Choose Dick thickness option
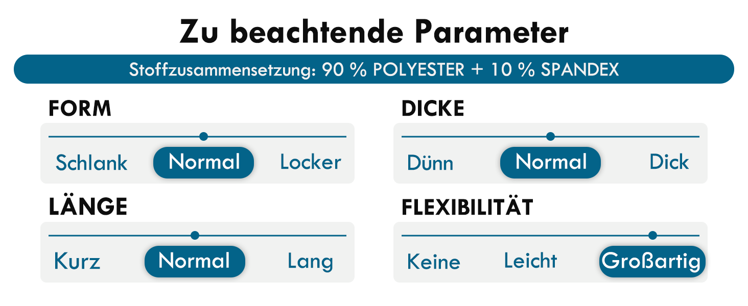 coord(669,163)
